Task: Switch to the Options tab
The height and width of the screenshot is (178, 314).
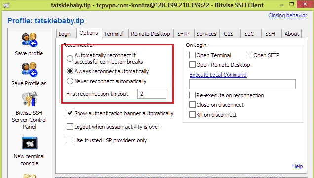Action: 89,33
